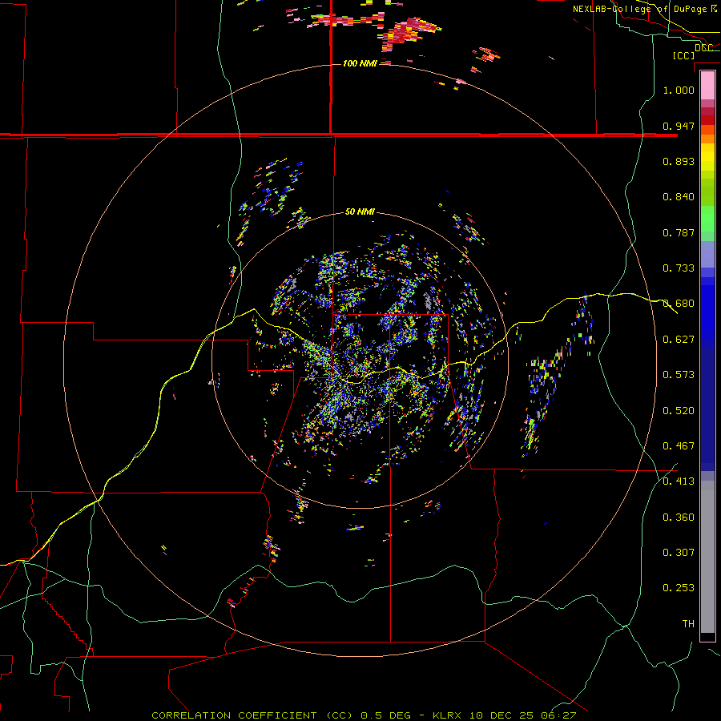Image resolution: width=721 pixels, height=721 pixels.
Task: Click the lavender segment of the color bar
Action: pyautogui.click(x=707, y=254)
